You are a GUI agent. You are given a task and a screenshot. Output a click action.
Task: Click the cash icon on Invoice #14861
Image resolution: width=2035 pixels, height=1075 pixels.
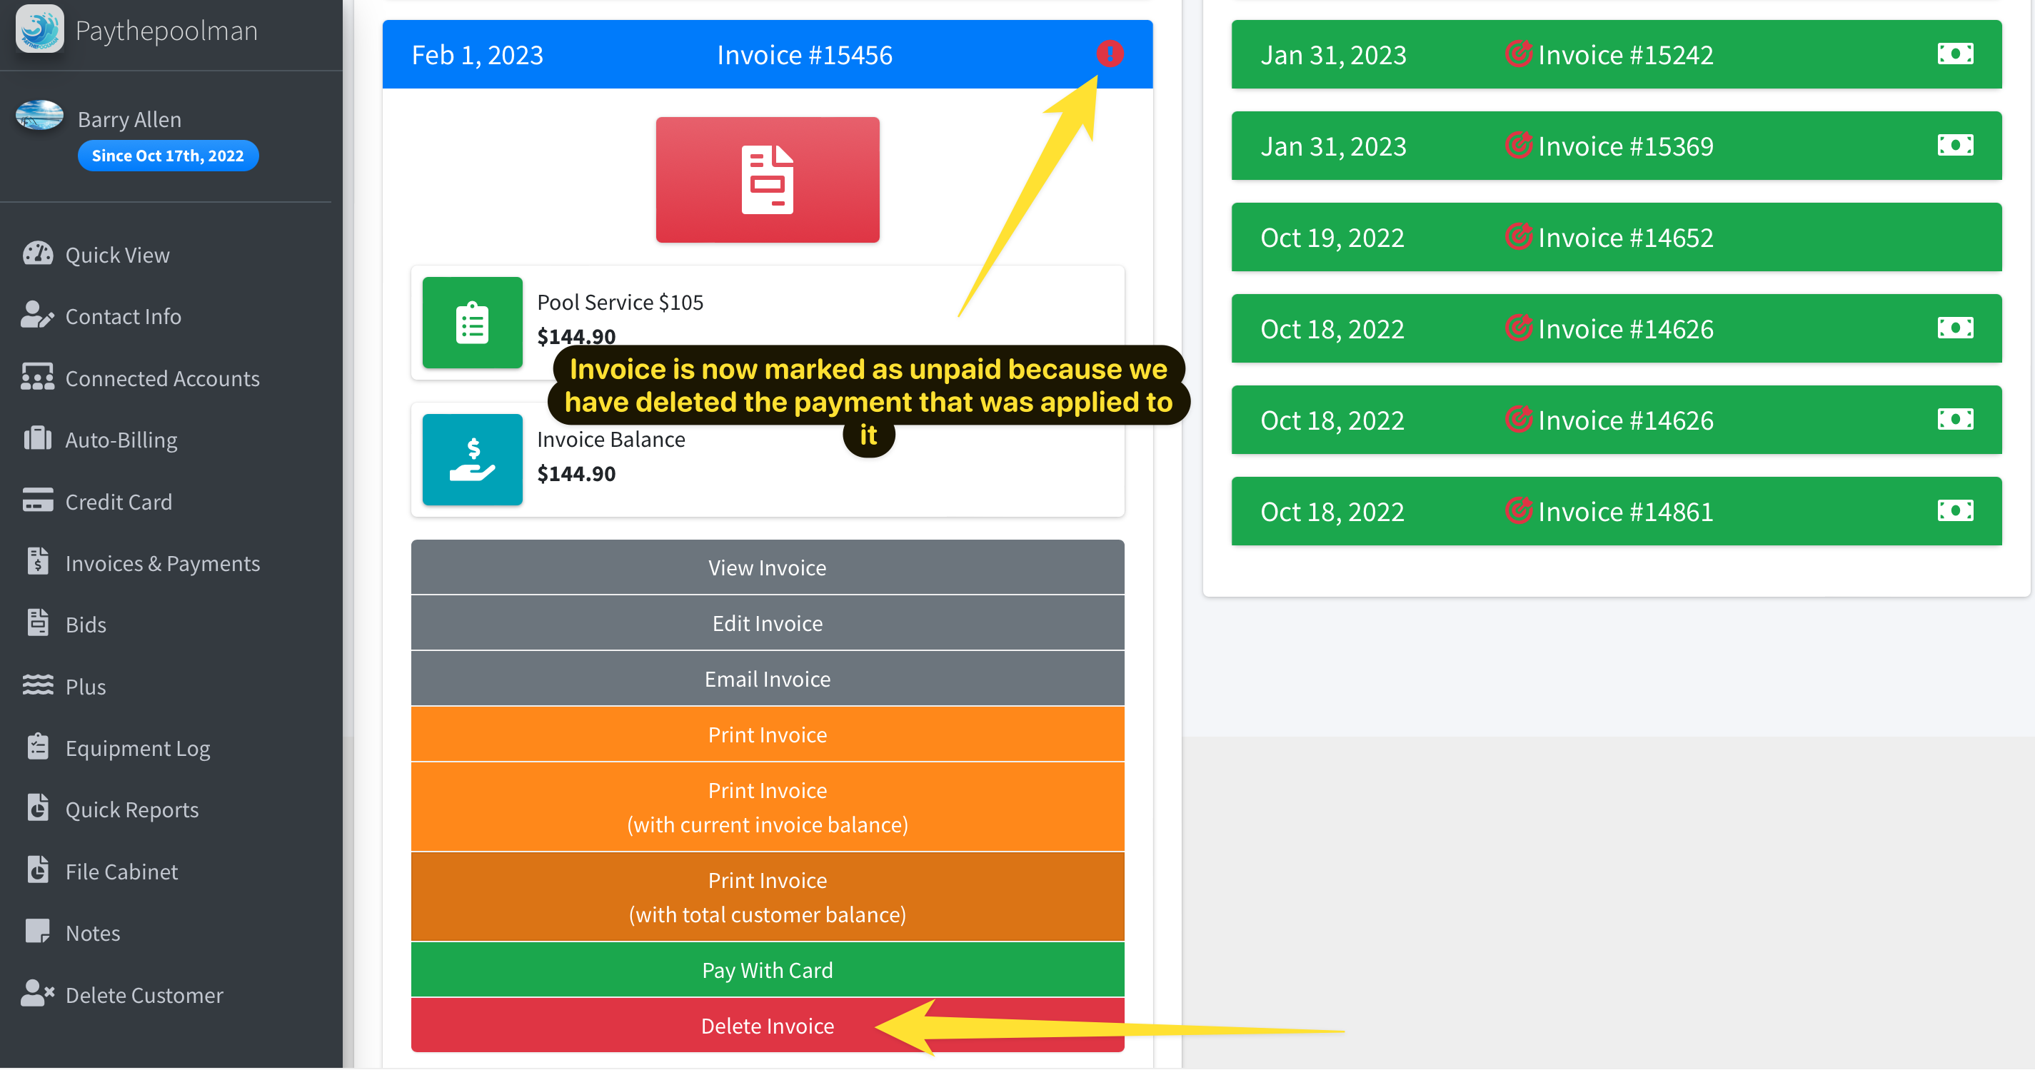coord(1954,511)
